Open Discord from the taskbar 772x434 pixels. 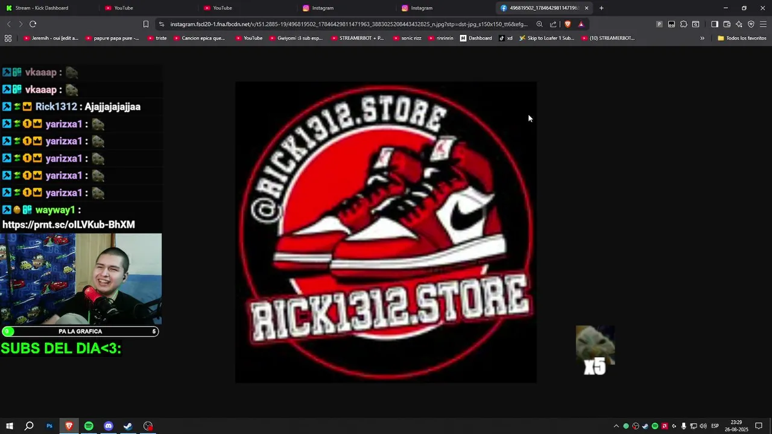pyautogui.click(x=109, y=426)
